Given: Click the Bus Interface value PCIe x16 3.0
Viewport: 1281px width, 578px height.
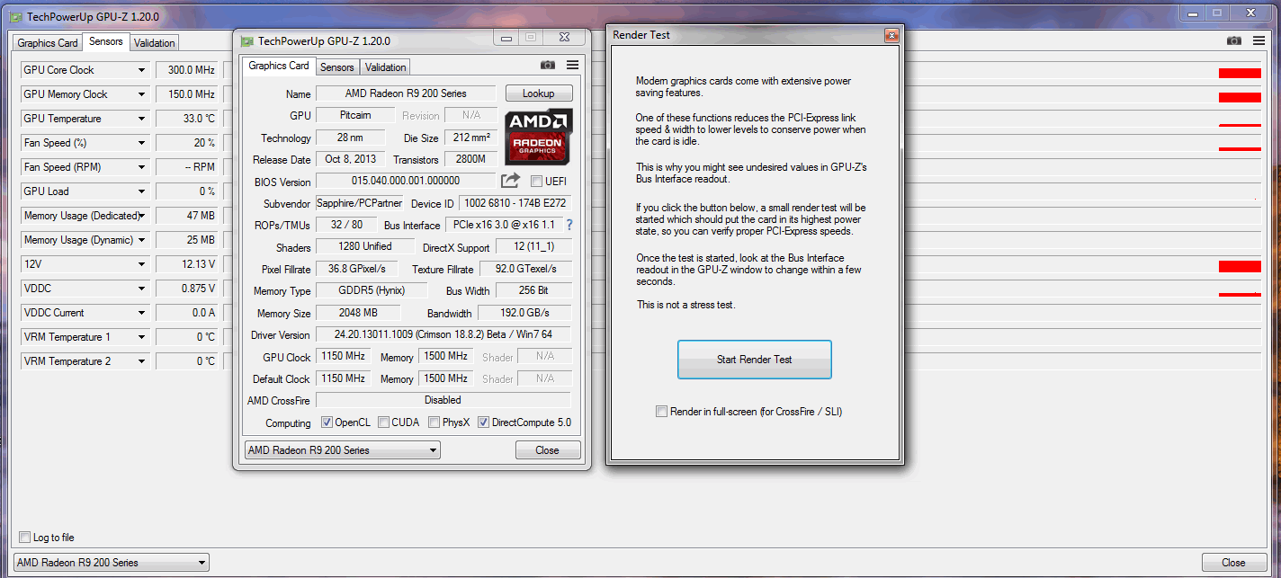Looking at the screenshot, I should (504, 225).
